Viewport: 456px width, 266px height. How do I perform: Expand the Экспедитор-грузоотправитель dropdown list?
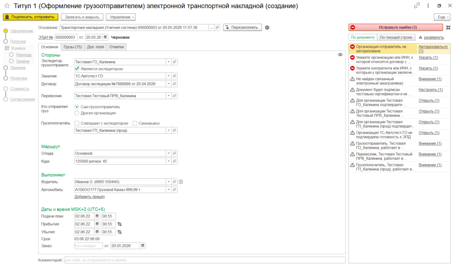(x=169, y=62)
